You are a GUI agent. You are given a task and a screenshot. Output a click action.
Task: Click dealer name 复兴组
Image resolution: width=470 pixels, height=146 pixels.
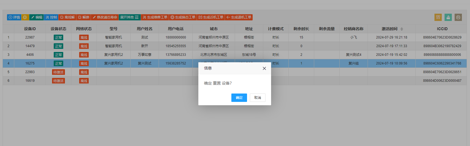click(354, 63)
